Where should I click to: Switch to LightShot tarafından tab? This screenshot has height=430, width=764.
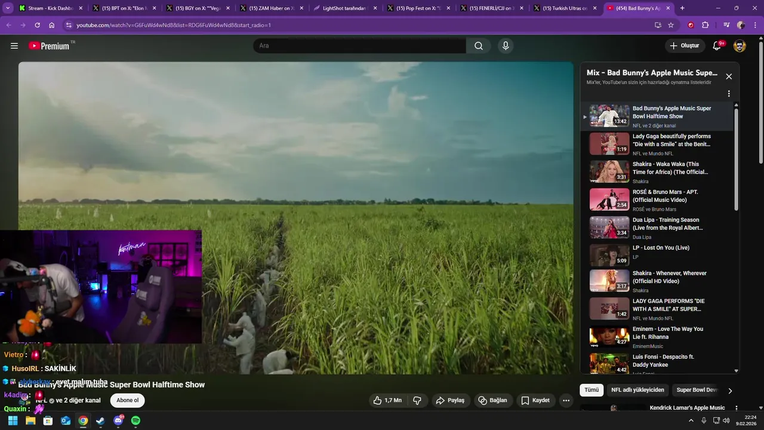click(345, 8)
